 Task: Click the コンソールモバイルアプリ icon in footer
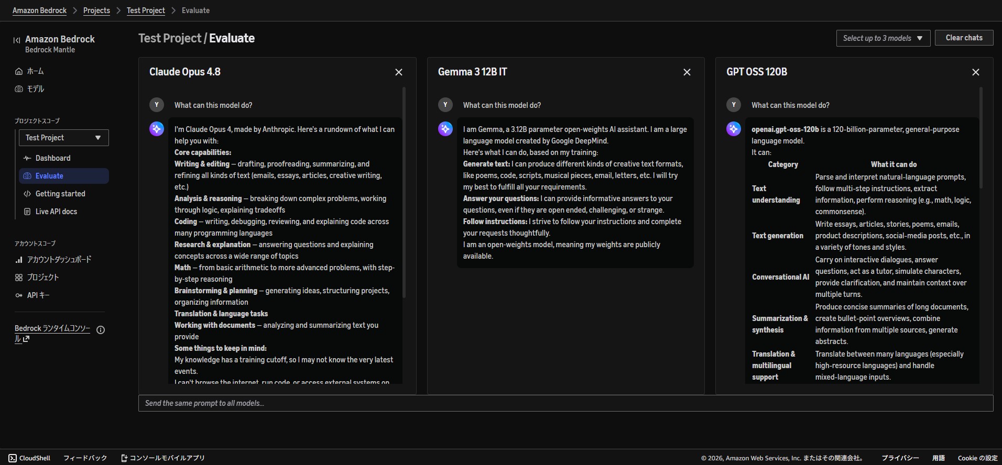tap(124, 458)
